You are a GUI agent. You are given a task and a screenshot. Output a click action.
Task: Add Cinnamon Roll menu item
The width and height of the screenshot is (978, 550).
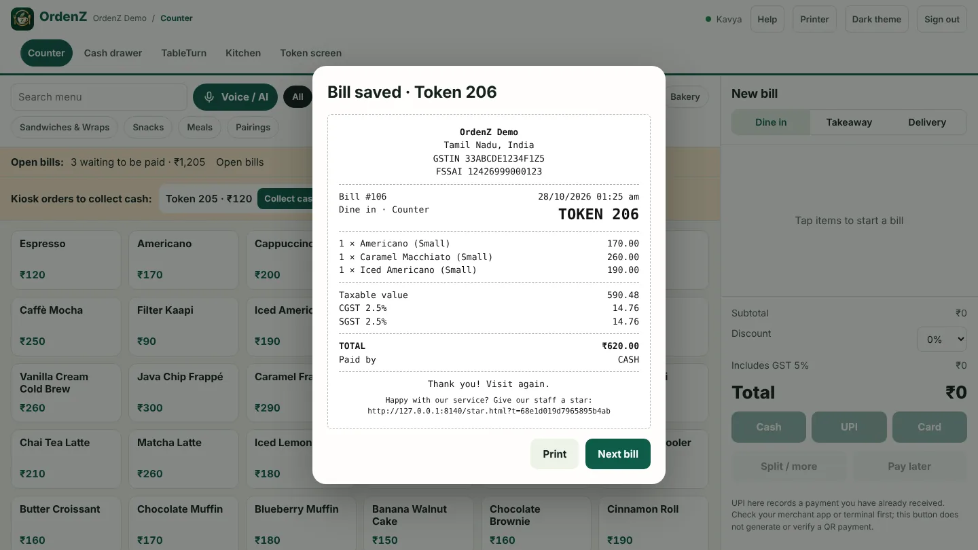653,524
